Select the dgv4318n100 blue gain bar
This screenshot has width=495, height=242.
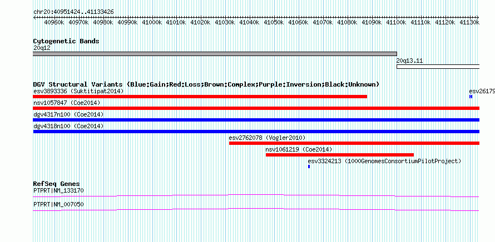coord(256,132)
